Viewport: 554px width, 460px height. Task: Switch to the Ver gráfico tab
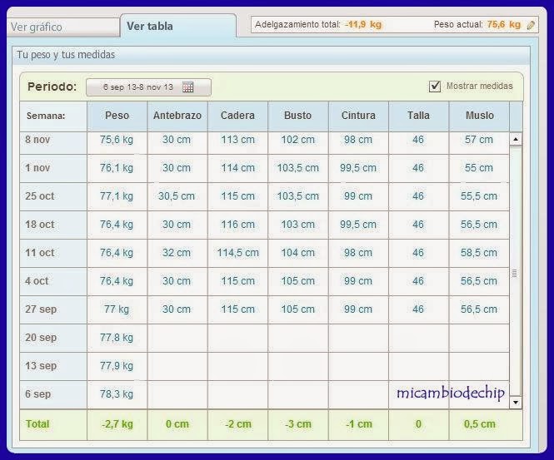pyautogui.click(x=62, y=27)
